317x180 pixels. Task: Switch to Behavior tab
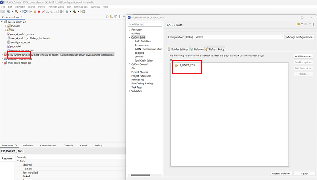pyautogui.click(x=197, y=49)
